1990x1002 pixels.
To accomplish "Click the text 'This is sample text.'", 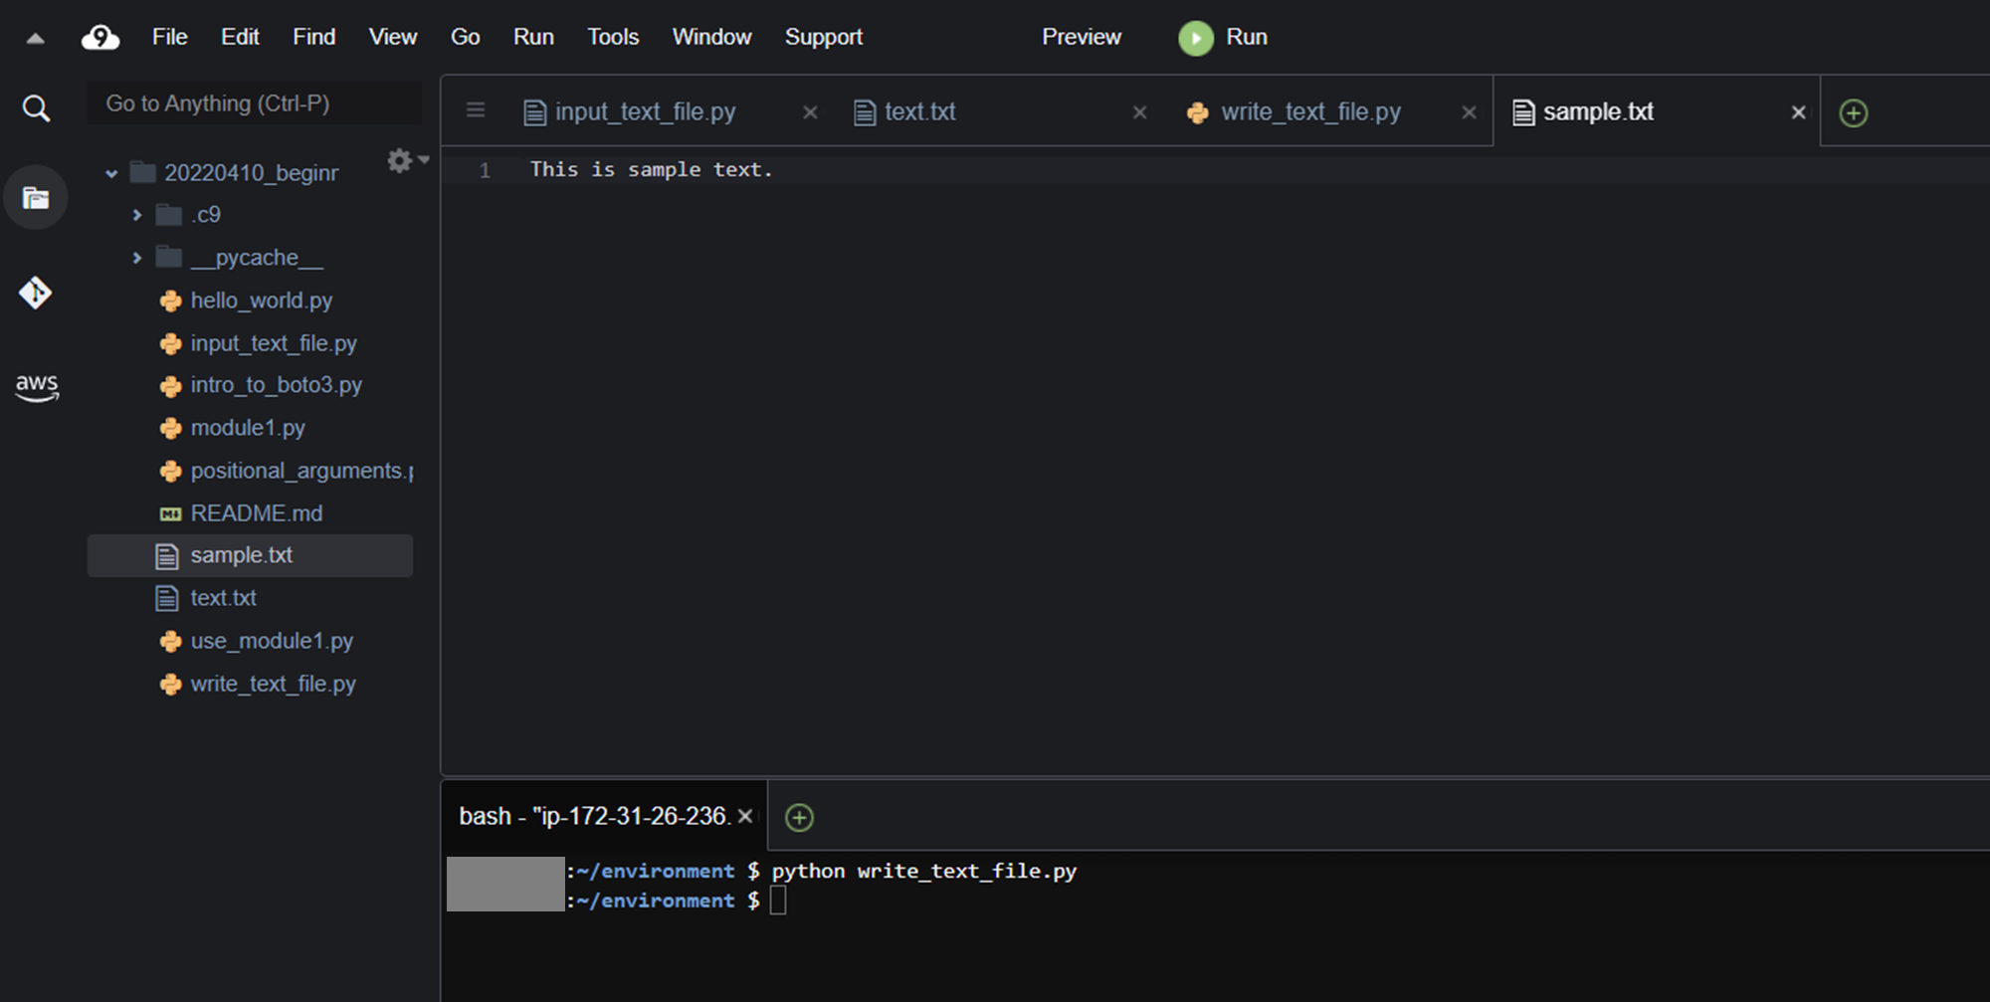I will click(652, 170).
